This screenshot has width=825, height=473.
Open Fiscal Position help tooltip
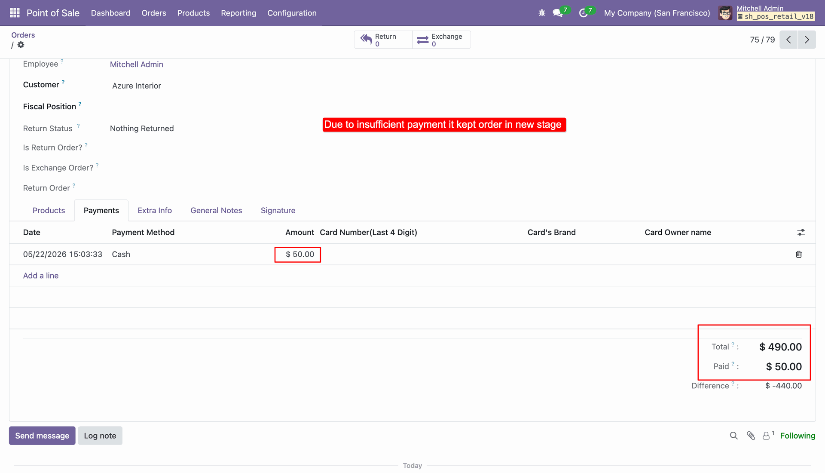[x=80, y=104]
